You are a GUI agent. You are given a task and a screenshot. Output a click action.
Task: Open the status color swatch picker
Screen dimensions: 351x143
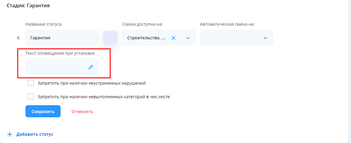[110, 38]
